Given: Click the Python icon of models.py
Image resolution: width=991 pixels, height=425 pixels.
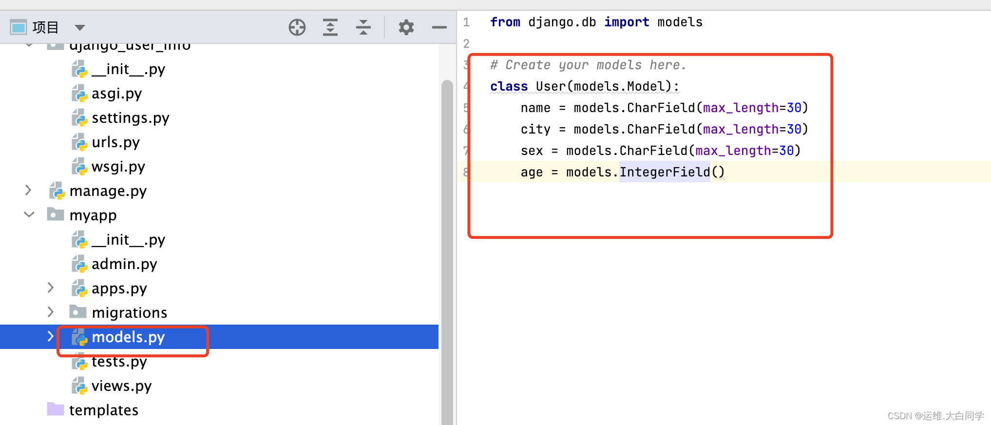Looking at the screenshot, I should pyautogui.click(x=79, y=337).
